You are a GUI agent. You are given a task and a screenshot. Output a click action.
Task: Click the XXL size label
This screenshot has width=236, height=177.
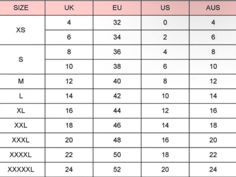21,125
